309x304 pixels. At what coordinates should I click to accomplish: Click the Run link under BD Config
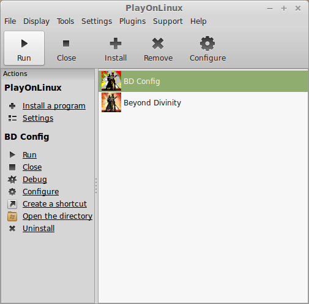29,154
